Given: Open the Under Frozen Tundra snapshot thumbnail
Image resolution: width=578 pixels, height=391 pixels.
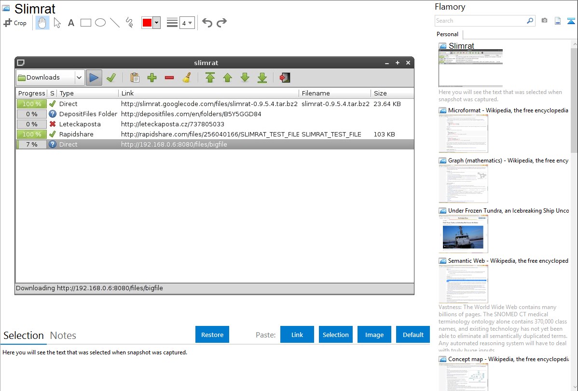Looking at the screenshot, I should (x=463, y=234).
